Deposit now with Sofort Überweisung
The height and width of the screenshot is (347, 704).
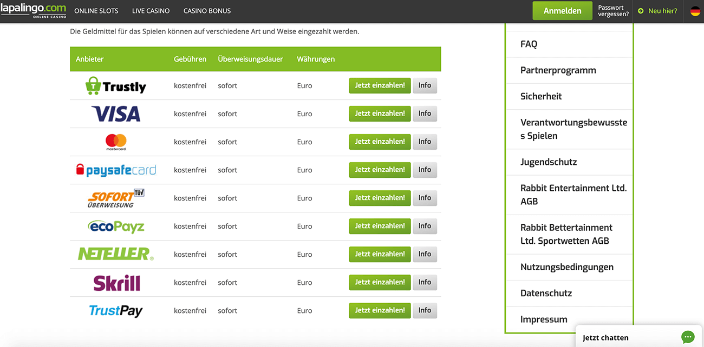pos(380,198)
